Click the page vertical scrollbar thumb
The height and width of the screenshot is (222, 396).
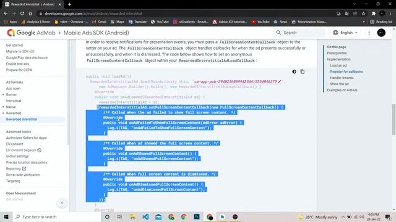394,120
